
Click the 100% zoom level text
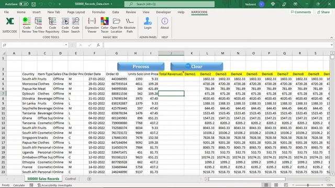pyautogui.click(x=330, y=185)
